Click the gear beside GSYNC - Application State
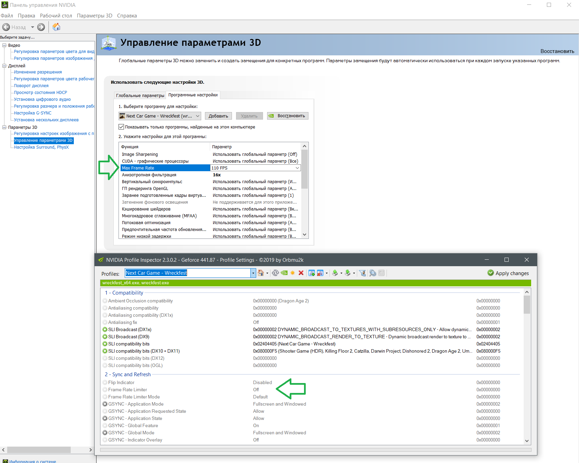This screenshot has width=579, height=463. tap(105, 419)
